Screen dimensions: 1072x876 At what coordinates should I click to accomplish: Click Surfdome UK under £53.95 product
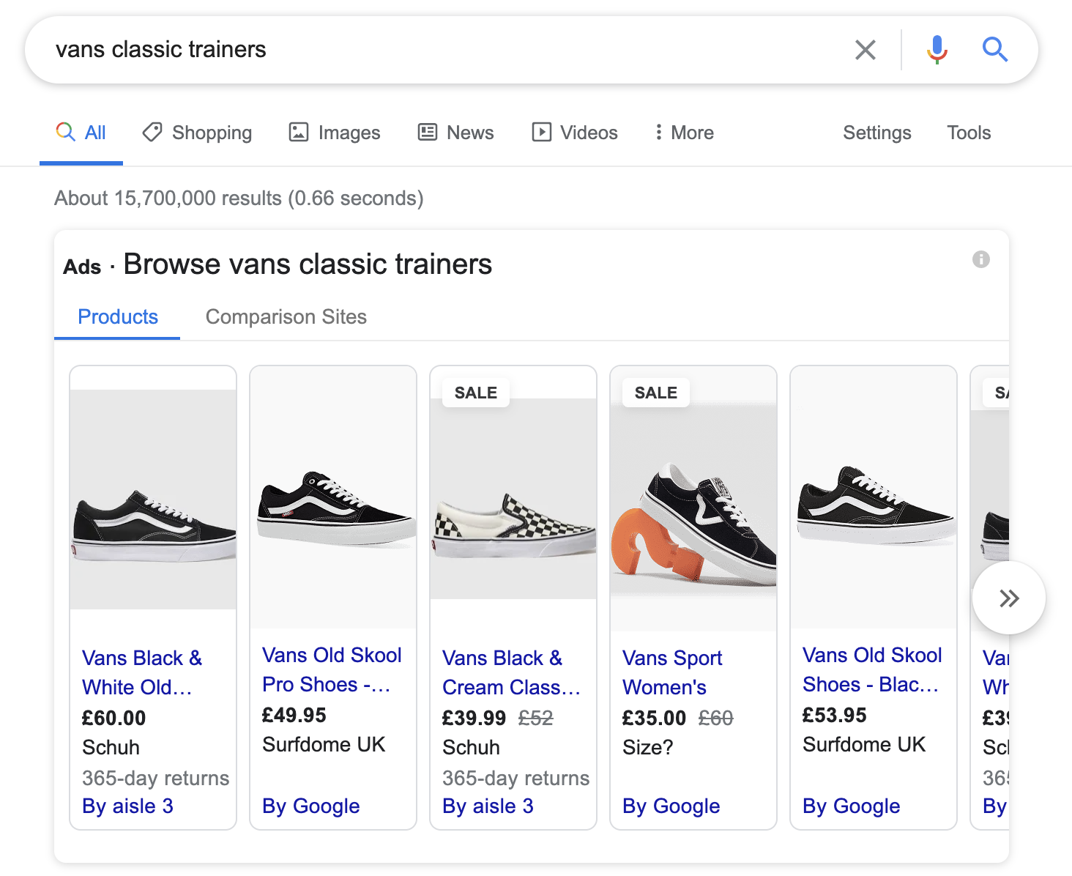(x=864, y=744)
